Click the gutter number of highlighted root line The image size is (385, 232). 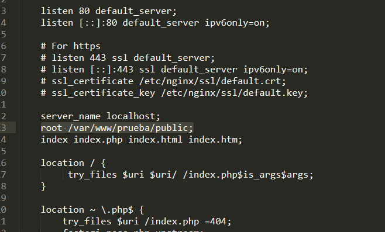point(3,128)
